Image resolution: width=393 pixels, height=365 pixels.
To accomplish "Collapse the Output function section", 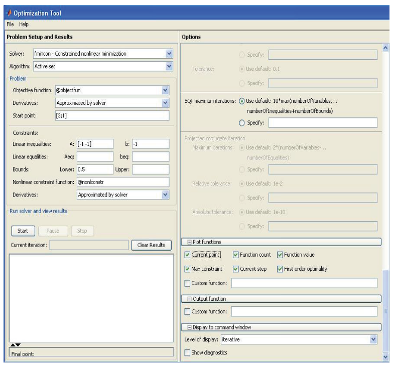I will [x=190, y=299].
